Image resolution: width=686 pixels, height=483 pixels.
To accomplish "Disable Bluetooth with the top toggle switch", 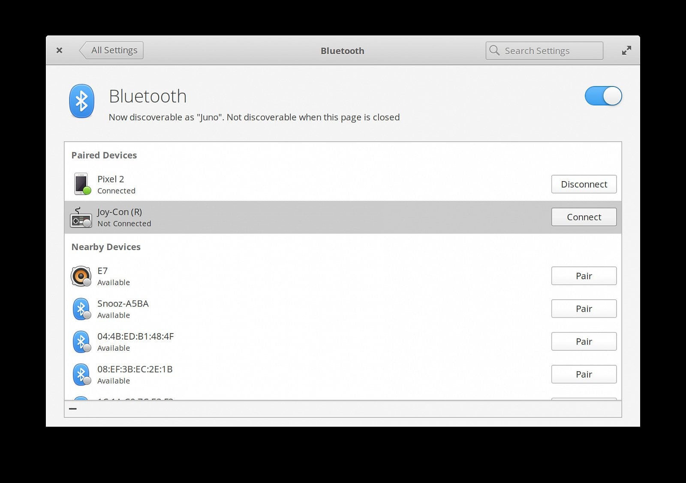I will (603, 96).
